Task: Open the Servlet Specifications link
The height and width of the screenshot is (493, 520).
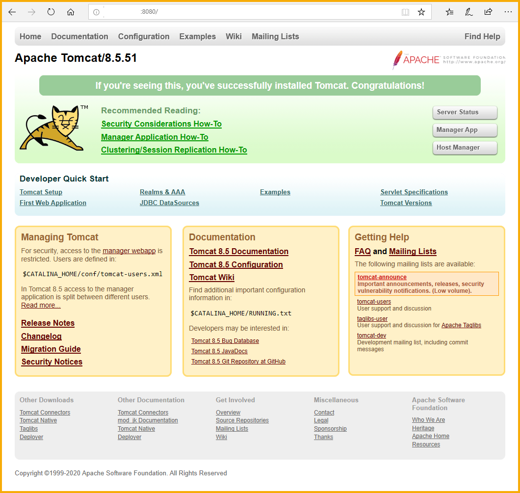Action: coord(414,192)
